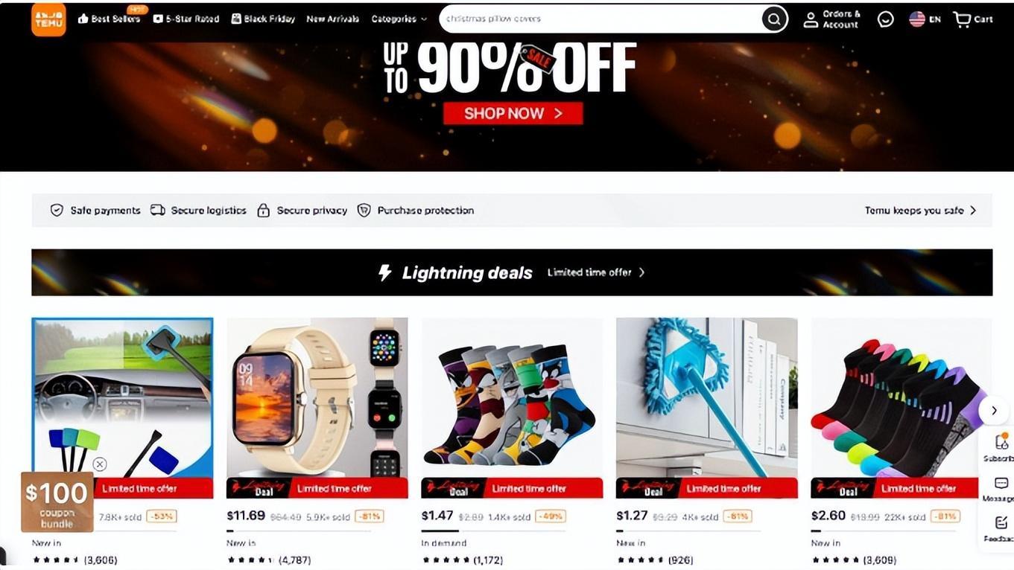Open the Messages sidebar icon
The height and width of the screenshot is (570, 1014).
(1001, 484)
